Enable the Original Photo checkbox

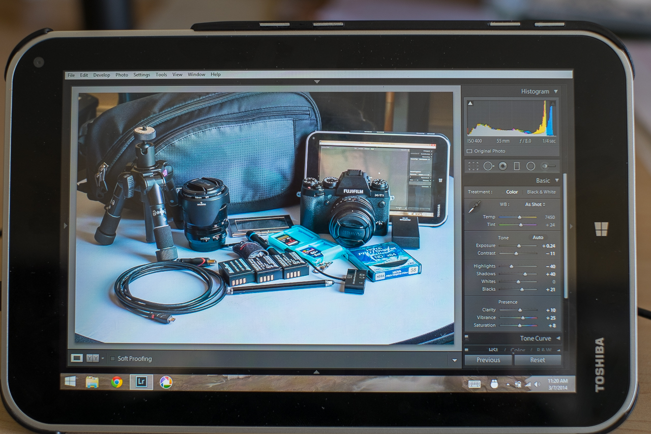tap(469, 151)
